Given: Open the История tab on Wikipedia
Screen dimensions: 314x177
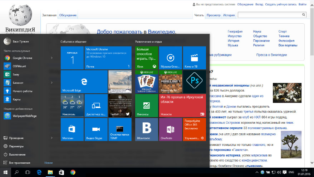Looking at the screenshot, I should tap(229, 15).
